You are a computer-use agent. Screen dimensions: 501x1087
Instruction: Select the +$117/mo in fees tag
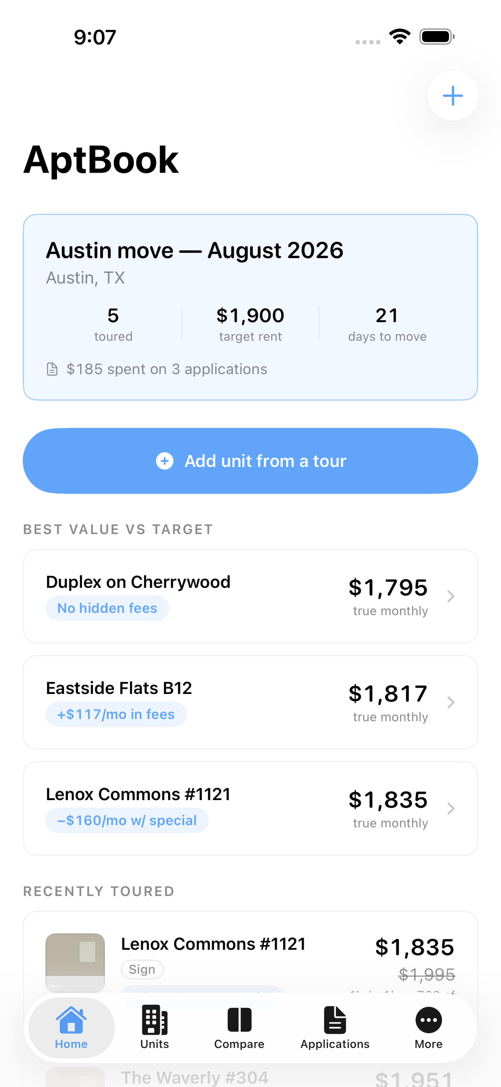(x=116, y=714)
